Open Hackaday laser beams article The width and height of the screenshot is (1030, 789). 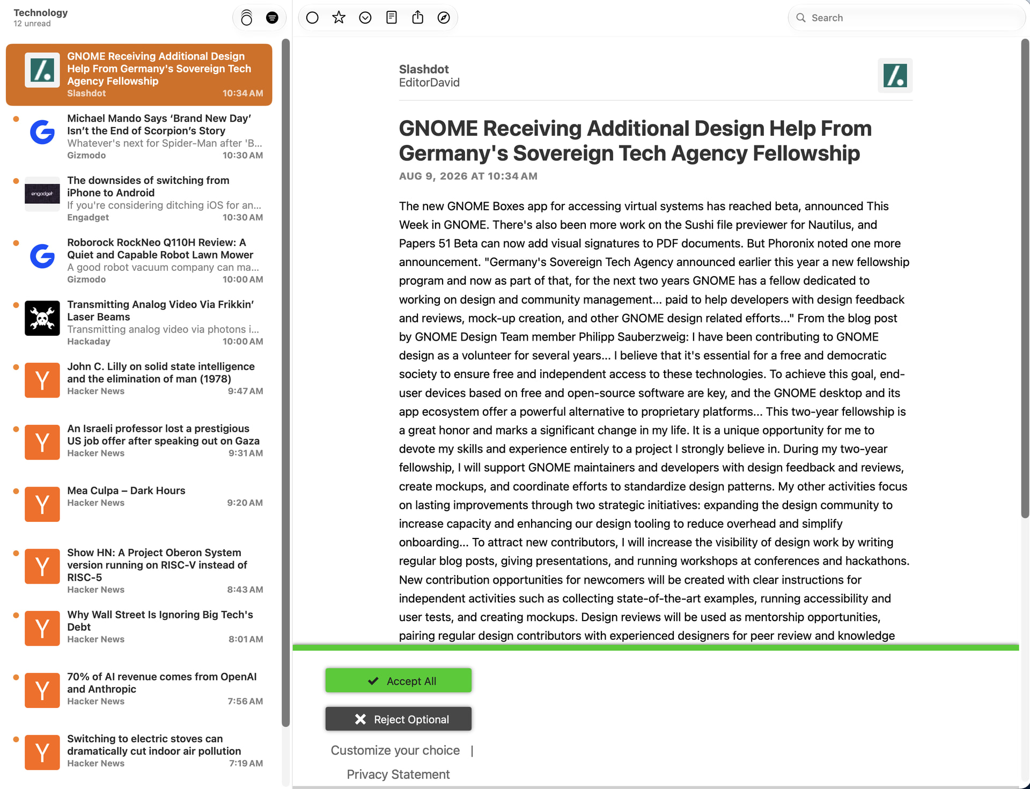pos(139,322)
